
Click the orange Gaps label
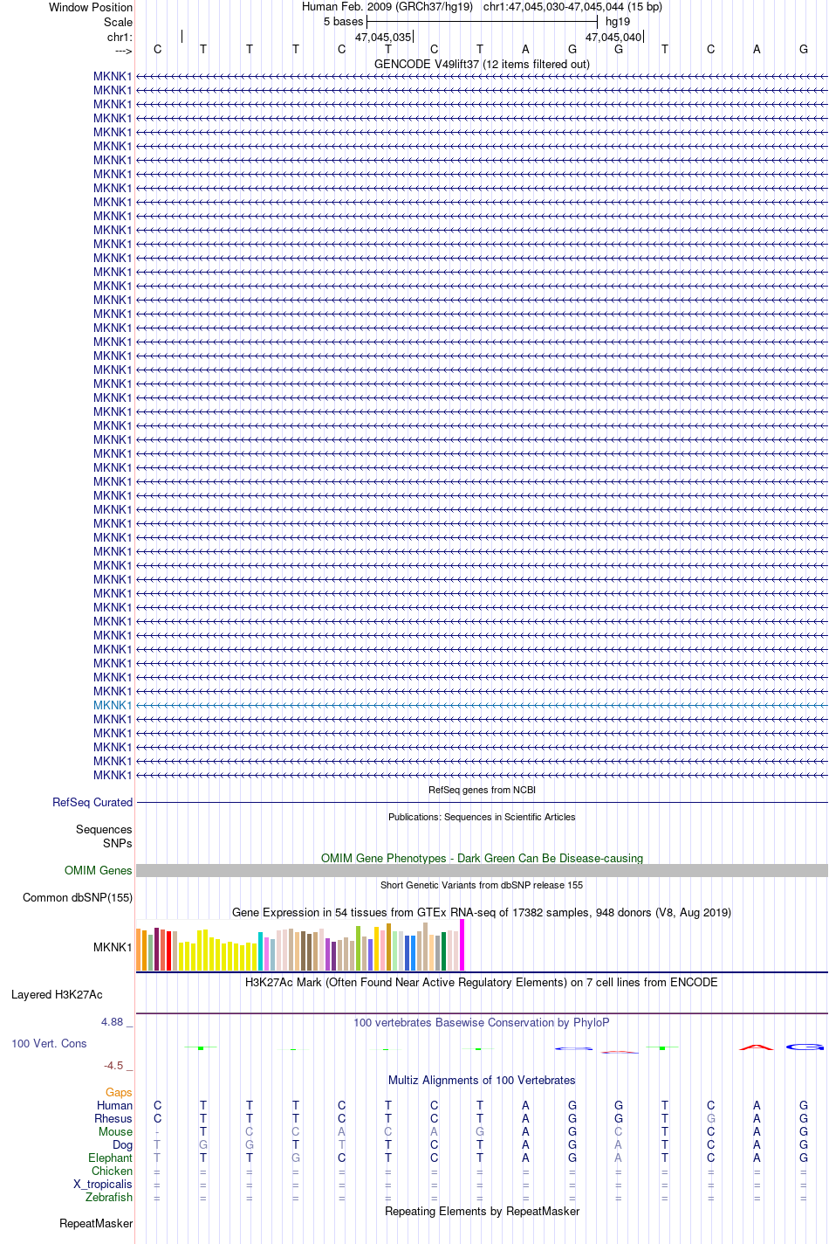tap(119, 1092)
